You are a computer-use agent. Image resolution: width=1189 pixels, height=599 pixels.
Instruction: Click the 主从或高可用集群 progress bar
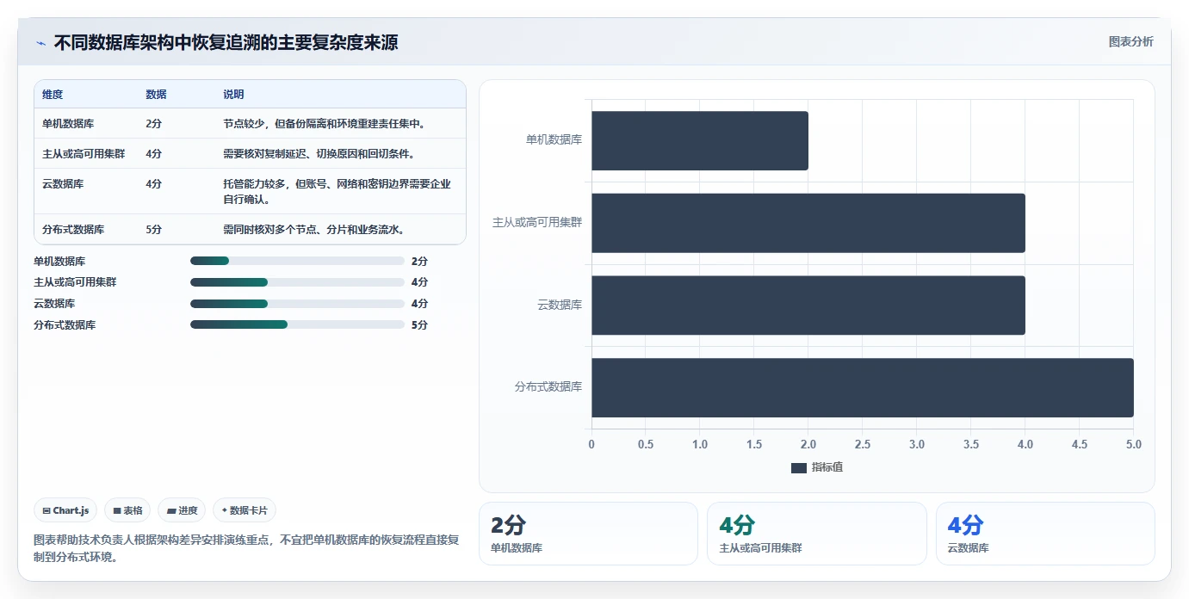point(297,282)
